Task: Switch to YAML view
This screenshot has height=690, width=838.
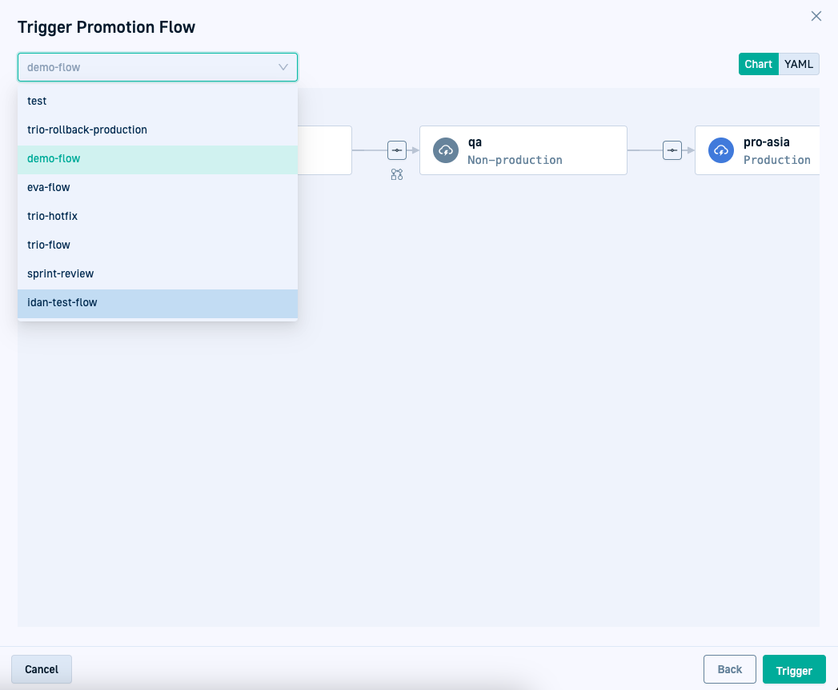Action: pyautogui.click(x=799, y=64)
